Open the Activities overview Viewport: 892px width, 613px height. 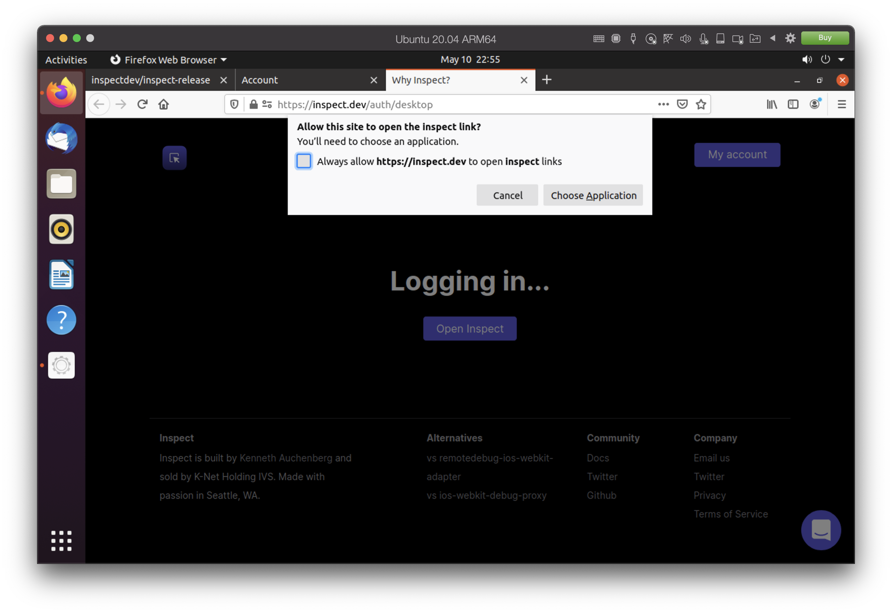coord(66,59)
